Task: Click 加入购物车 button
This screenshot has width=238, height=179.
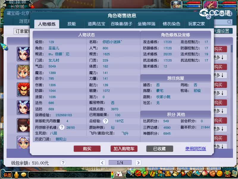Action: [x=124, y=149]
